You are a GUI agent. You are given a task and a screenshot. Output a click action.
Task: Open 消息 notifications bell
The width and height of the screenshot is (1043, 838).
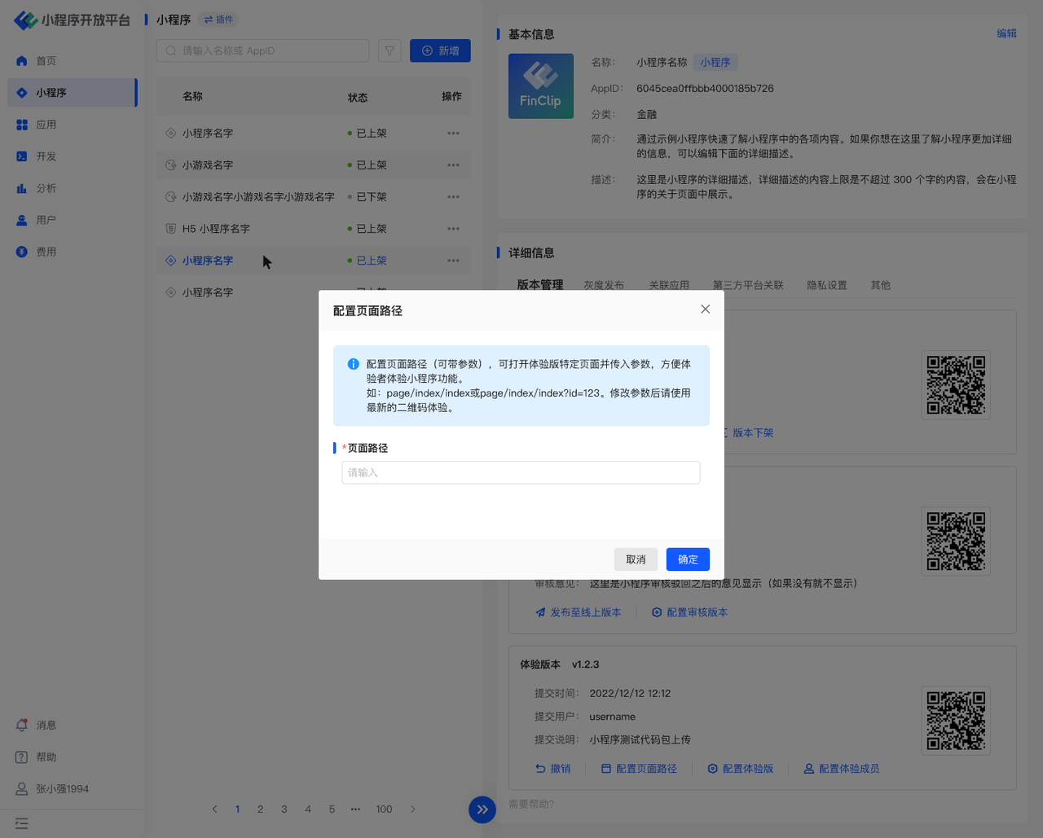[x=23, y=725]
